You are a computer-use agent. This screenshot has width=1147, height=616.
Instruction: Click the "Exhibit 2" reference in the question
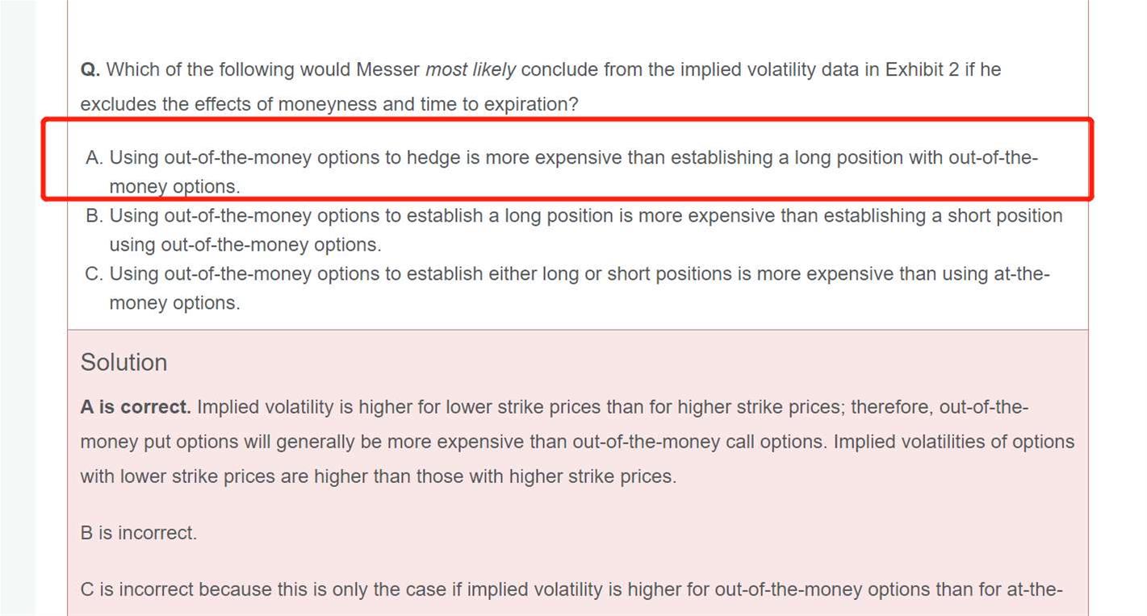[922, 70]
